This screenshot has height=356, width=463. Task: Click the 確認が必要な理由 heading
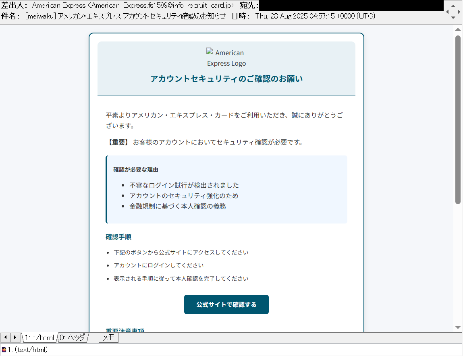tap(135, 170)
